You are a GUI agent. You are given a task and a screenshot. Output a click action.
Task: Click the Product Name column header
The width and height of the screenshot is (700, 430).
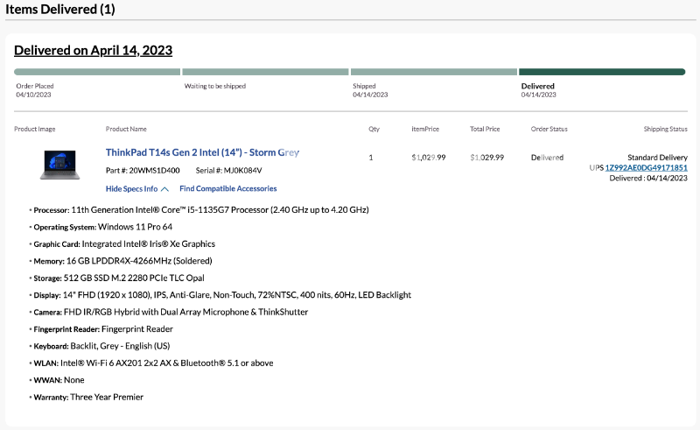[126, 130]
